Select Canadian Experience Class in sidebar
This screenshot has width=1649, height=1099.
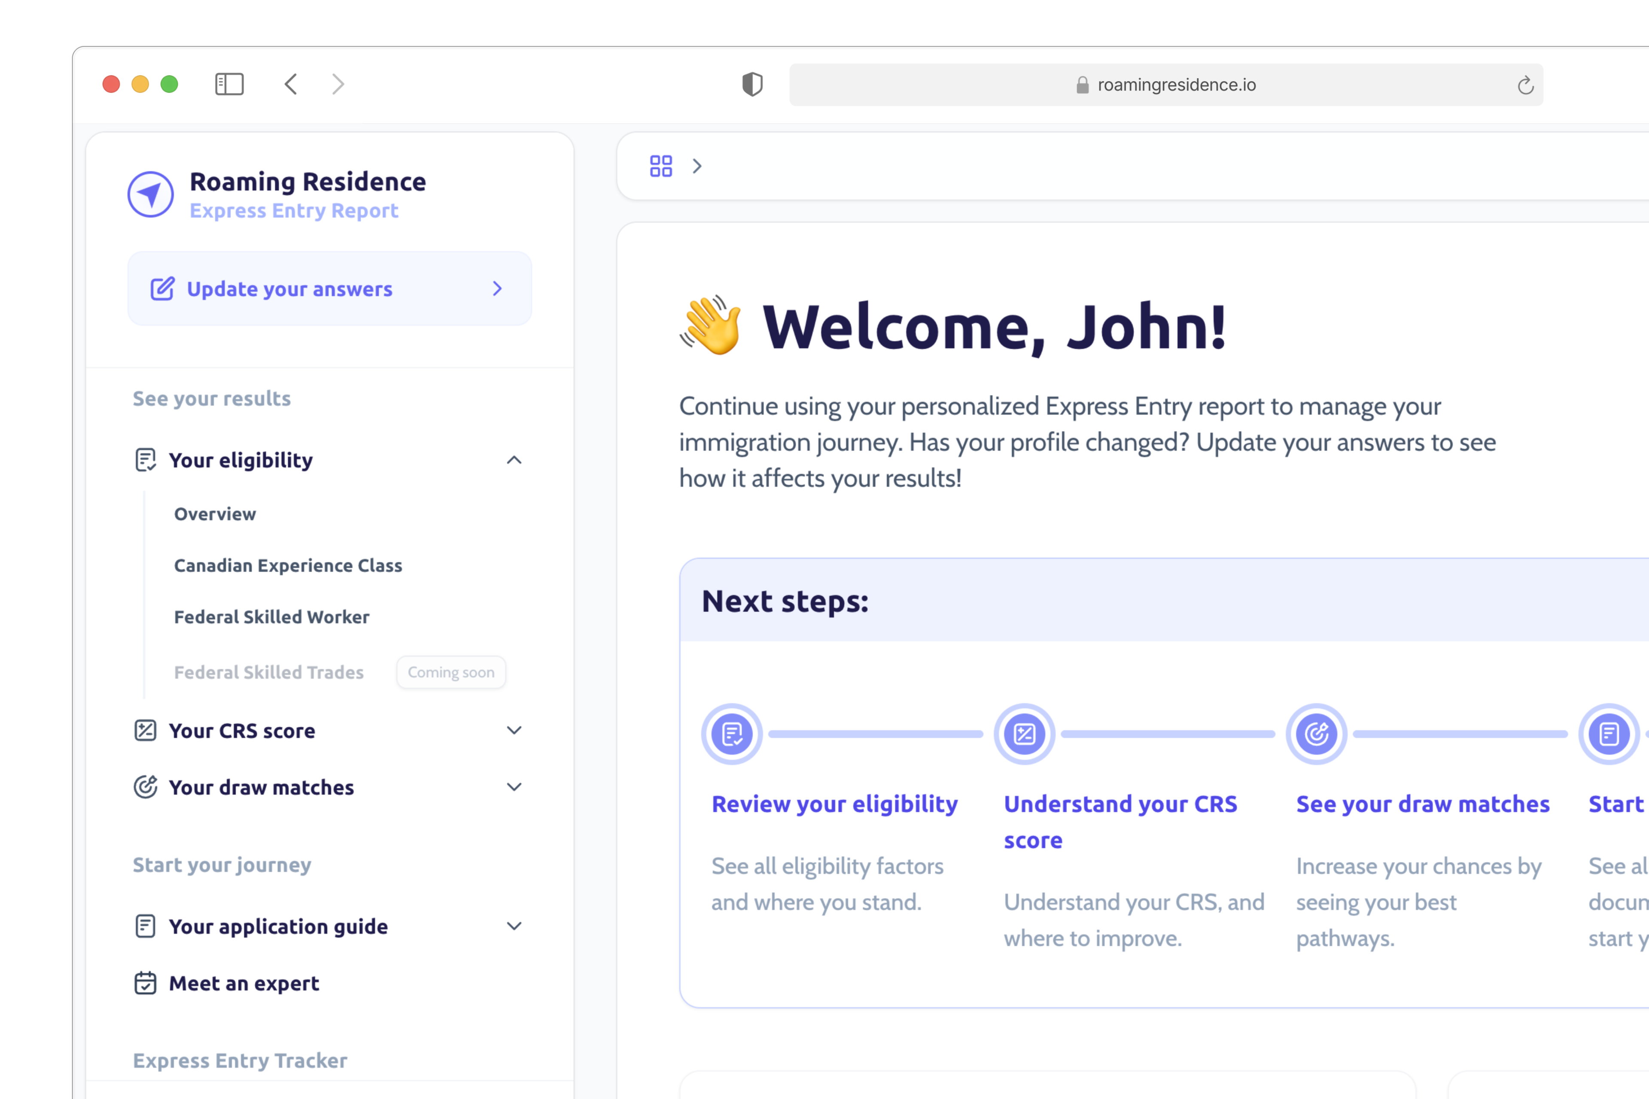pos(288,566)
